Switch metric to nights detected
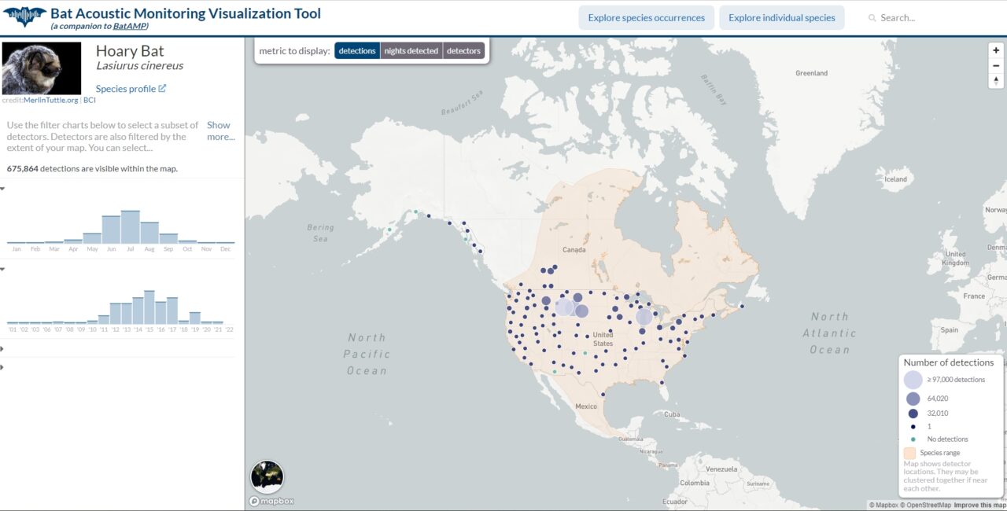The image size is (1007, 511). (x=411, y=50)
